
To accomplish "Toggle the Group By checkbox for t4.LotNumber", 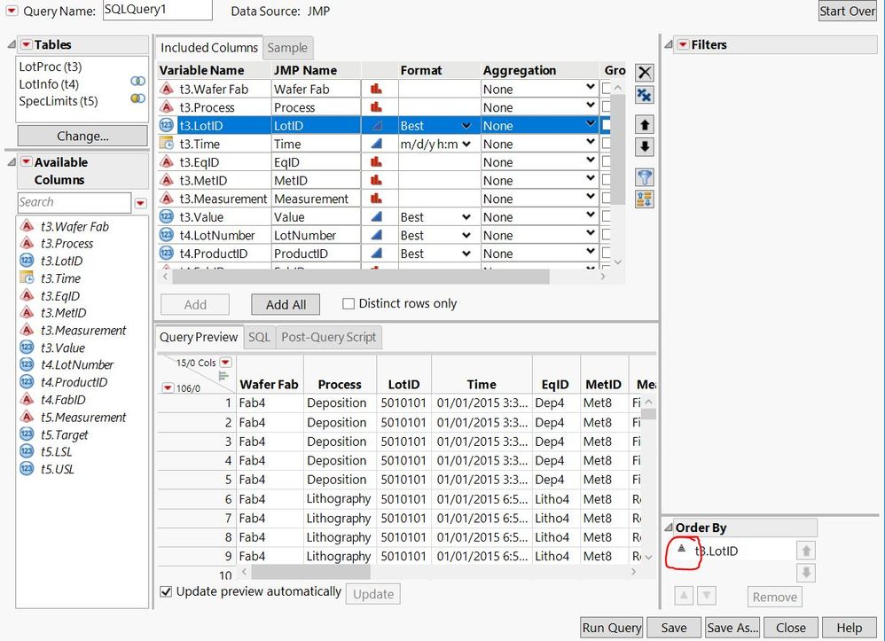I will (x=607, y=234).
